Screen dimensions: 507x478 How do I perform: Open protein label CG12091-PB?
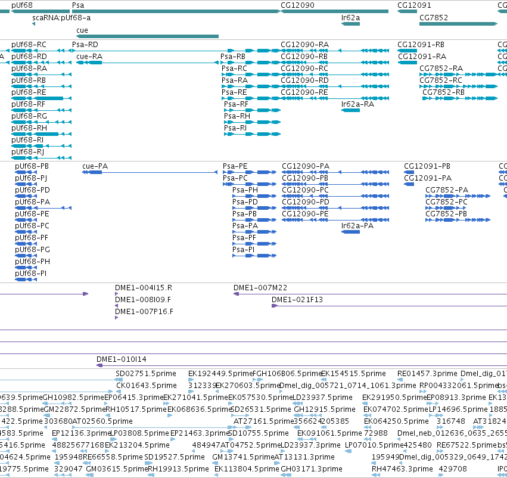point(427,166)
